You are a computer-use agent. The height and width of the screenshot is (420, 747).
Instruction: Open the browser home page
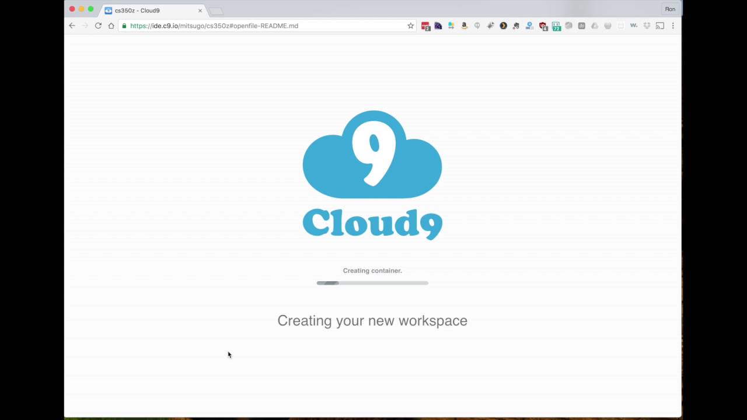pyautogui.click(x=111, y=26)
